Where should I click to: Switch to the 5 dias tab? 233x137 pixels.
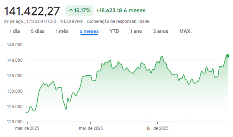click(38, 31)
